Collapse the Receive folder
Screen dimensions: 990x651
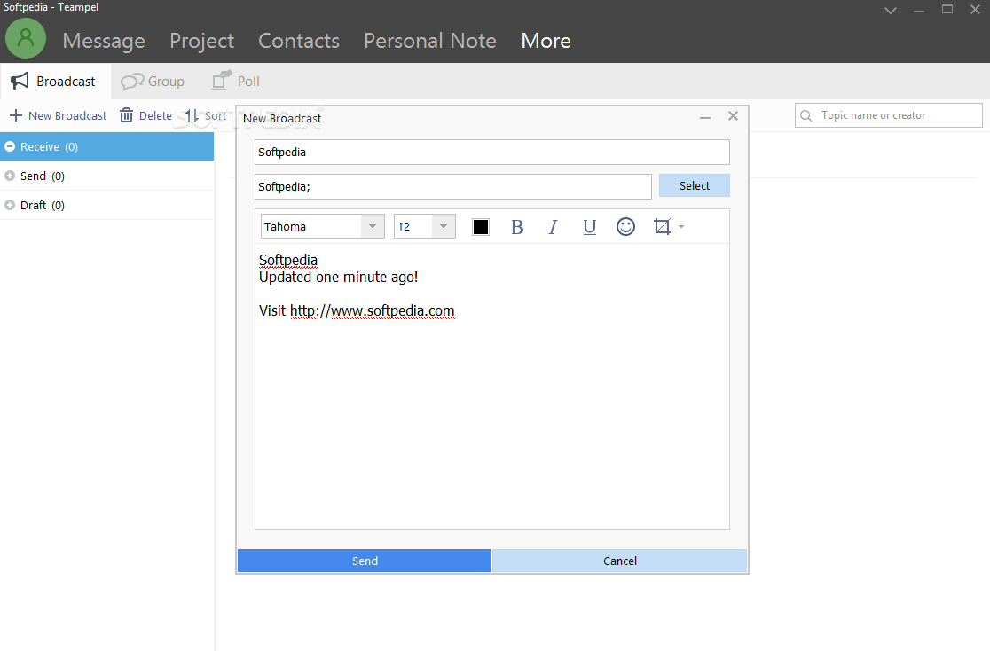pos(10,146)
